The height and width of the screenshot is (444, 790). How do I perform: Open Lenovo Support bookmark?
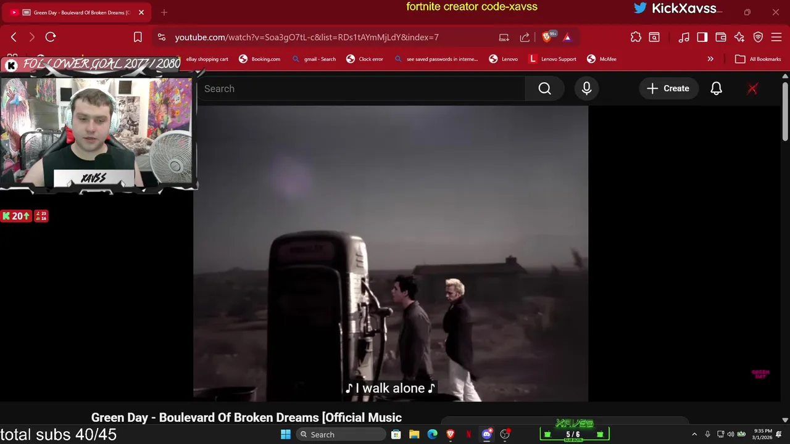553,59
